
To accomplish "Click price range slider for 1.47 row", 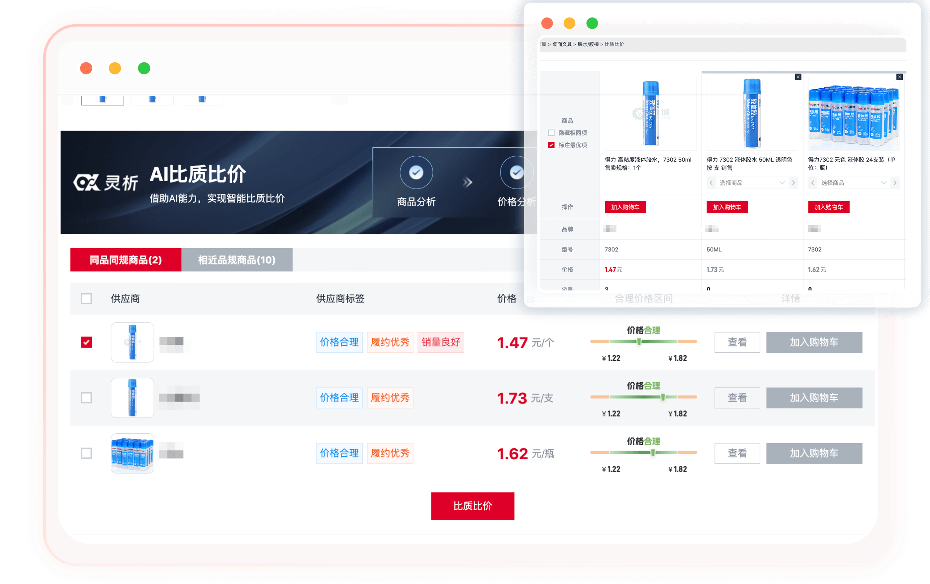I will coord(643,341).
